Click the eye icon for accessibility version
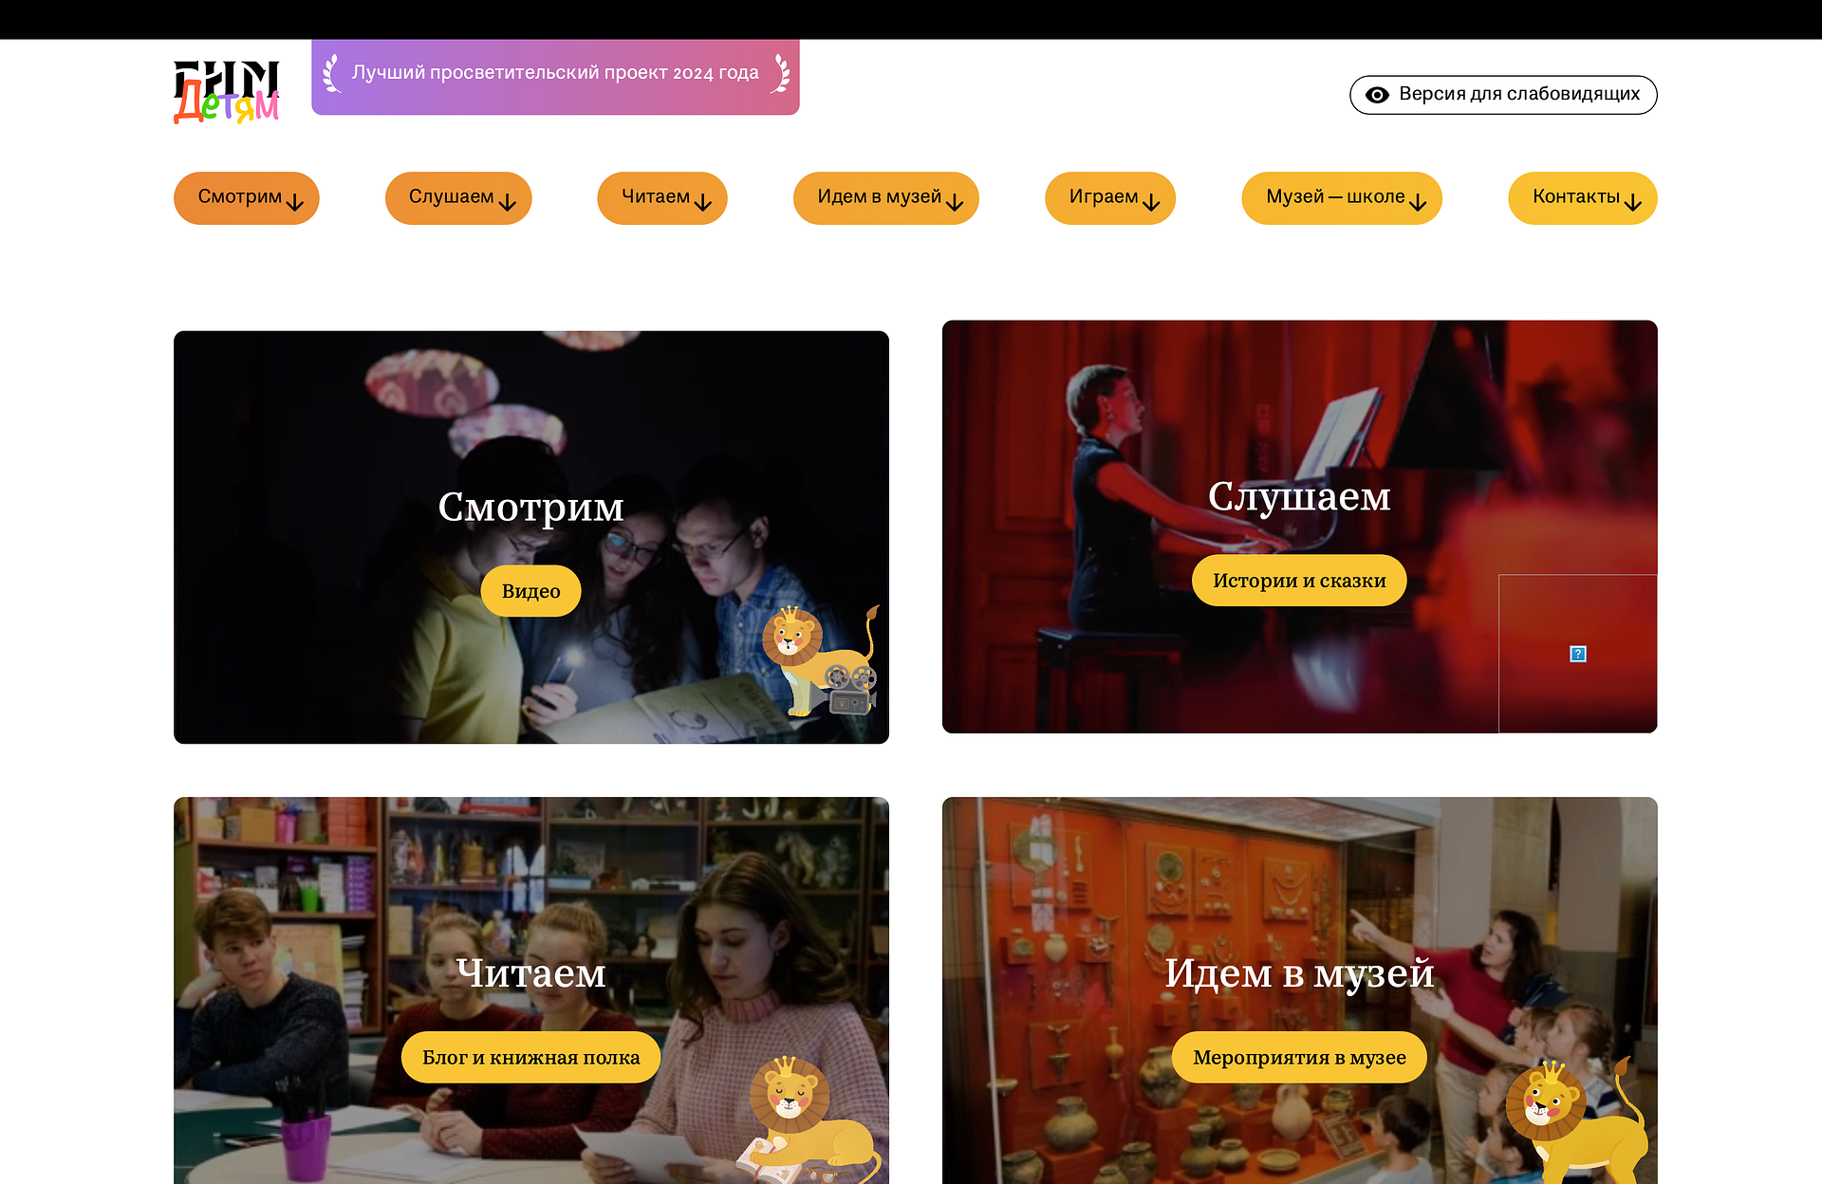The width and height of the screenshot is (1822, 1184). pos(1377,95)
